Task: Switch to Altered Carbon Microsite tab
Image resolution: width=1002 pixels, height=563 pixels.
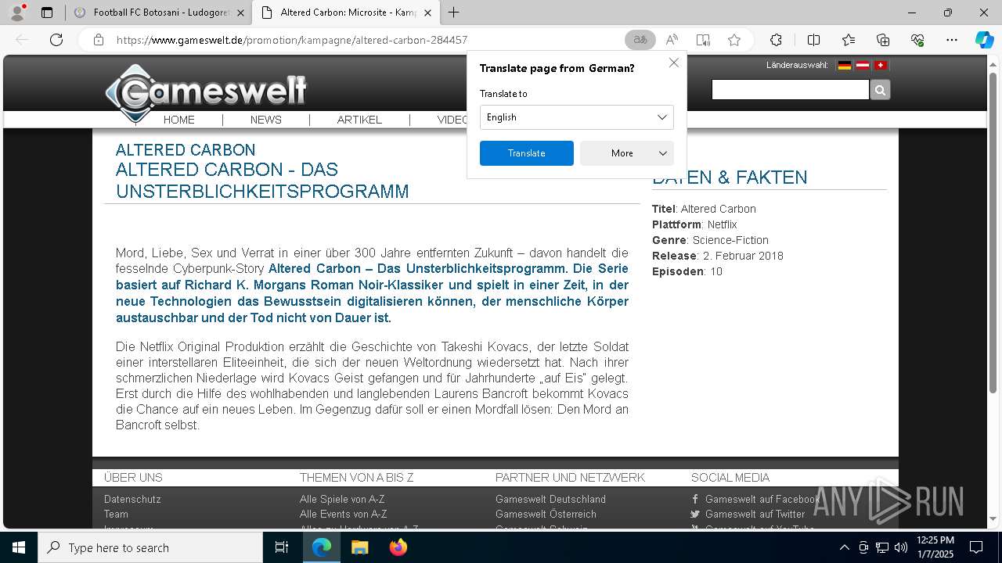Action: 348,13
